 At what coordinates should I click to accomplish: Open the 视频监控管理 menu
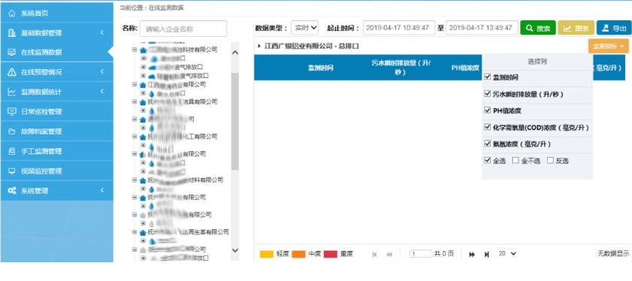(x=56, y=171)
